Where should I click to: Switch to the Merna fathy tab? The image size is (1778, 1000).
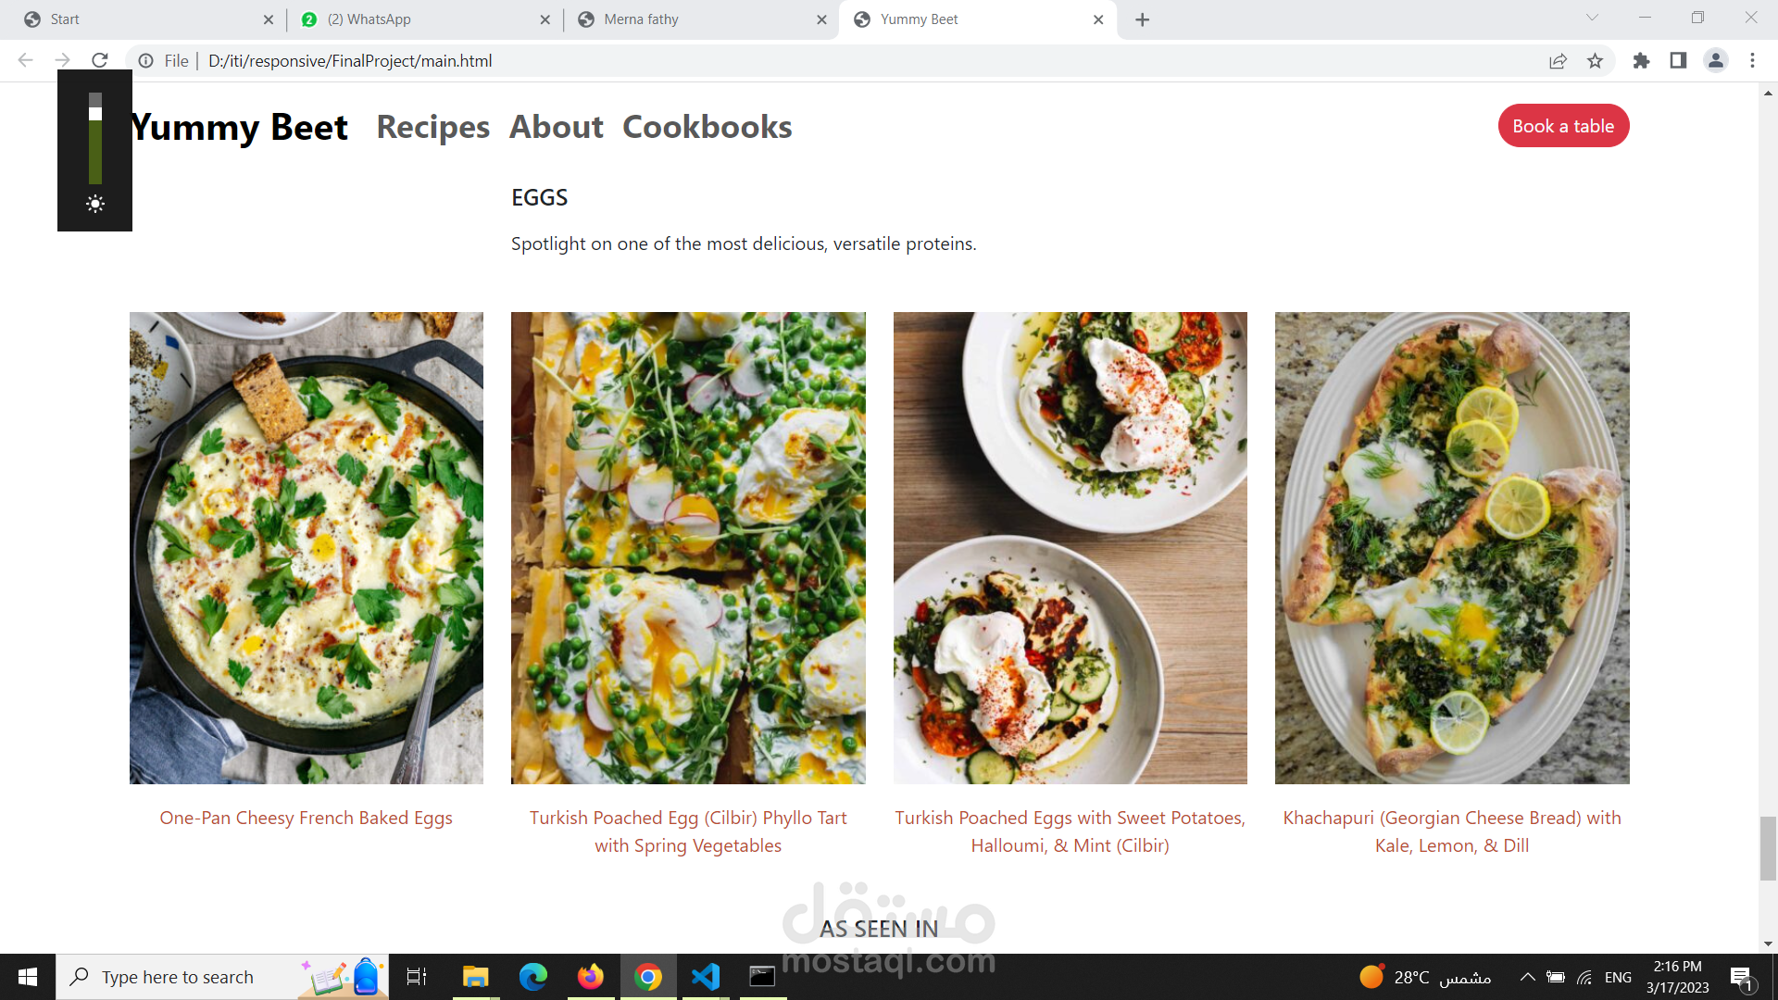(700, 19)
